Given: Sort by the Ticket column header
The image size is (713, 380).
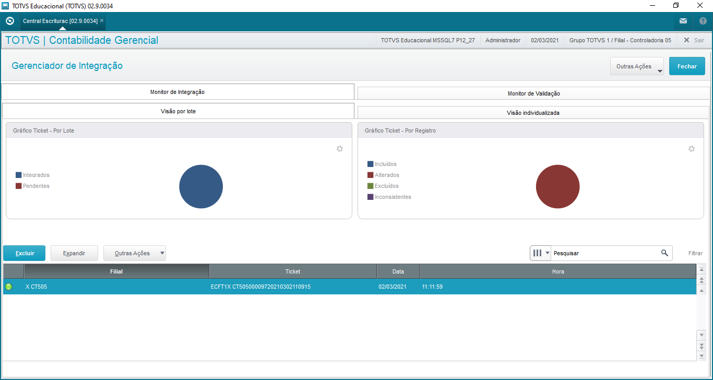Looking at the screenshot, I should tap(293, 271).
